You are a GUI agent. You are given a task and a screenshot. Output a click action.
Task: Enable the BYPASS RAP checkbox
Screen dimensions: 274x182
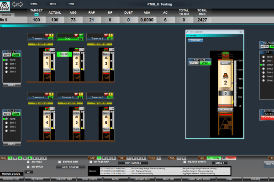91,162
